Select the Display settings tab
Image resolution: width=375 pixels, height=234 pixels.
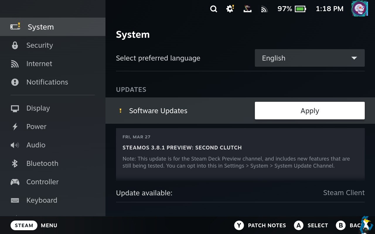click(x=38, y=108)
